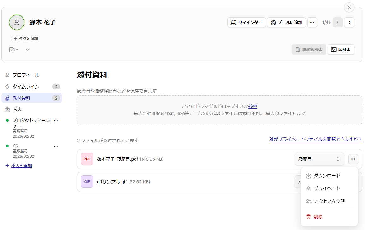Image resolution: width=365 pixels, height=230 pixels.
Task: Click the PDF file icon for 鈴木花子_履歴書.pdf
Action: pos(87,159)
